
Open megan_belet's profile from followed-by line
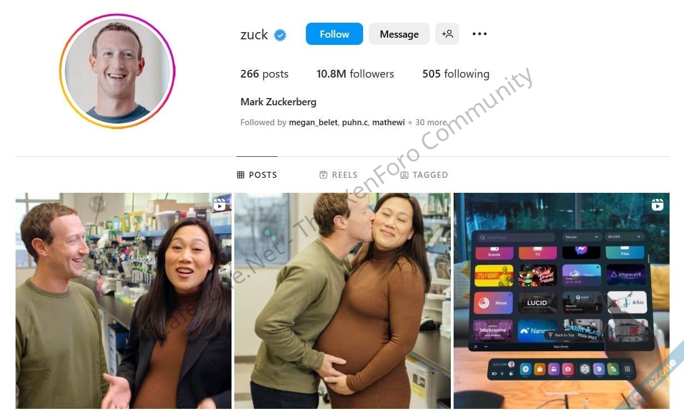click(313, 122)
